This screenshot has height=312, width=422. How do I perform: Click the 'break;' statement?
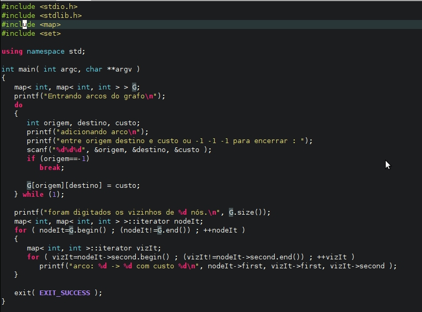coord(52,168)
